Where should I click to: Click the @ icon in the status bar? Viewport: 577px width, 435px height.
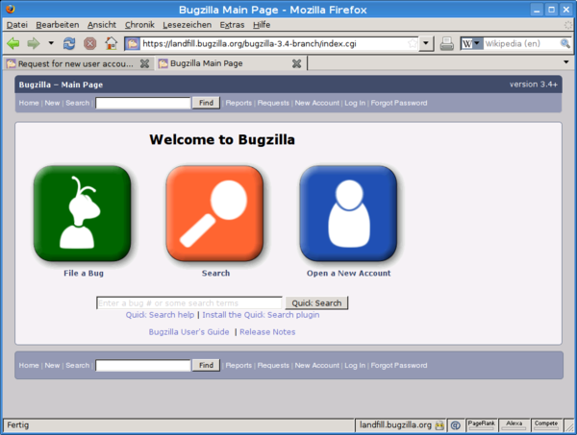[456, 425]
